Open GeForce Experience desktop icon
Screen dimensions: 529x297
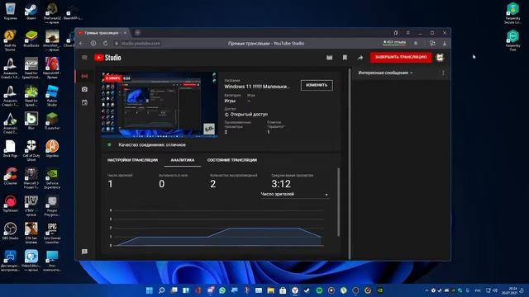point(52,178)
